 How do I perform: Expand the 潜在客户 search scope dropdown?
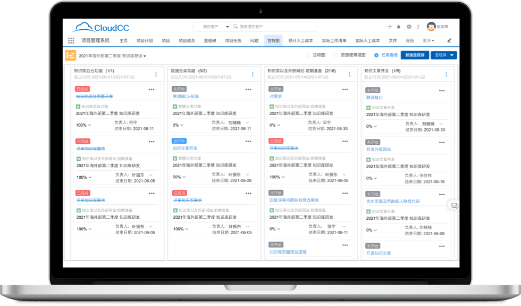[x=228, y=27]
